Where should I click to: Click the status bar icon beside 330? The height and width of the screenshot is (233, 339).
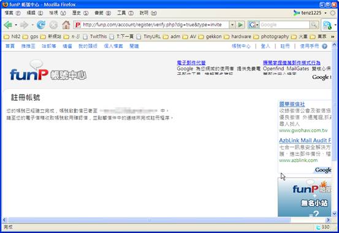click(x=318, y=227)
